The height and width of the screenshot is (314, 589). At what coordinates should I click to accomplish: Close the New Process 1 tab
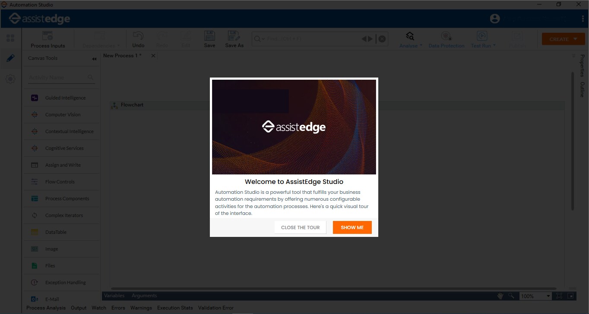click(153, 56)
